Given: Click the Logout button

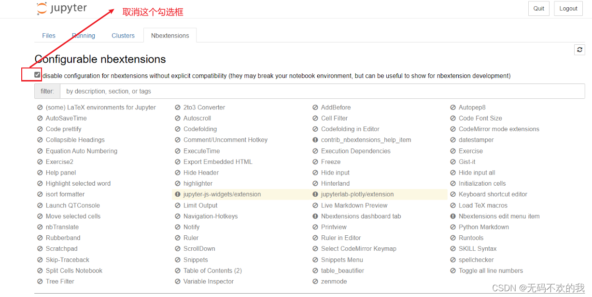Looking at the screenshot, I should [x=568, y=9].
